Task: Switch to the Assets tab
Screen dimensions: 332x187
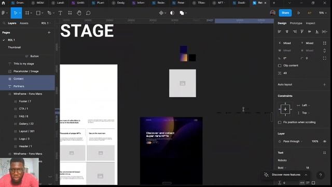Action: click(x=24, y=23)
